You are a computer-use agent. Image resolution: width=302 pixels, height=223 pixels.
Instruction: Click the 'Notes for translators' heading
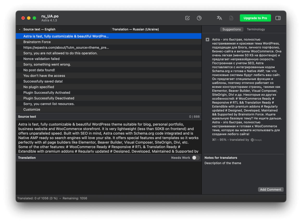[221, 158]
